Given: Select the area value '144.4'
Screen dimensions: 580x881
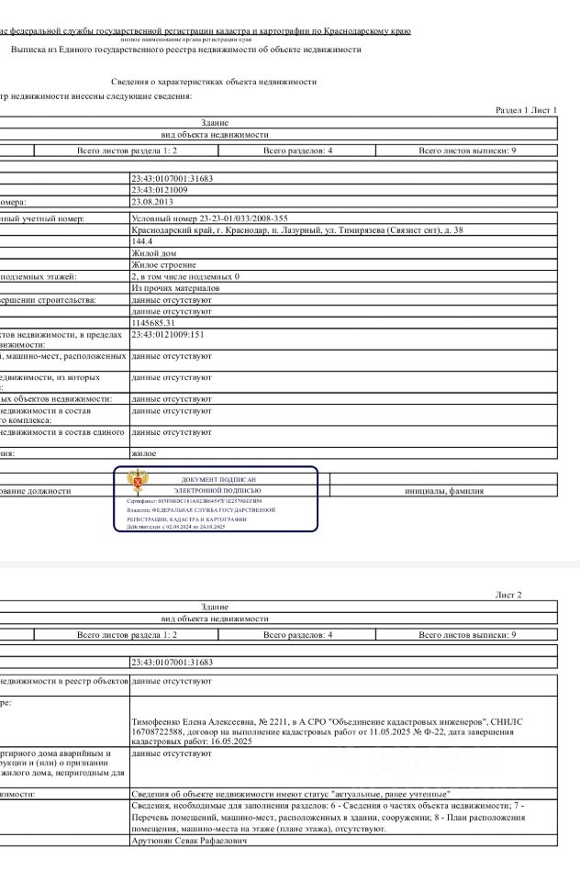Looking at the screenshot, I should (141, 241).
